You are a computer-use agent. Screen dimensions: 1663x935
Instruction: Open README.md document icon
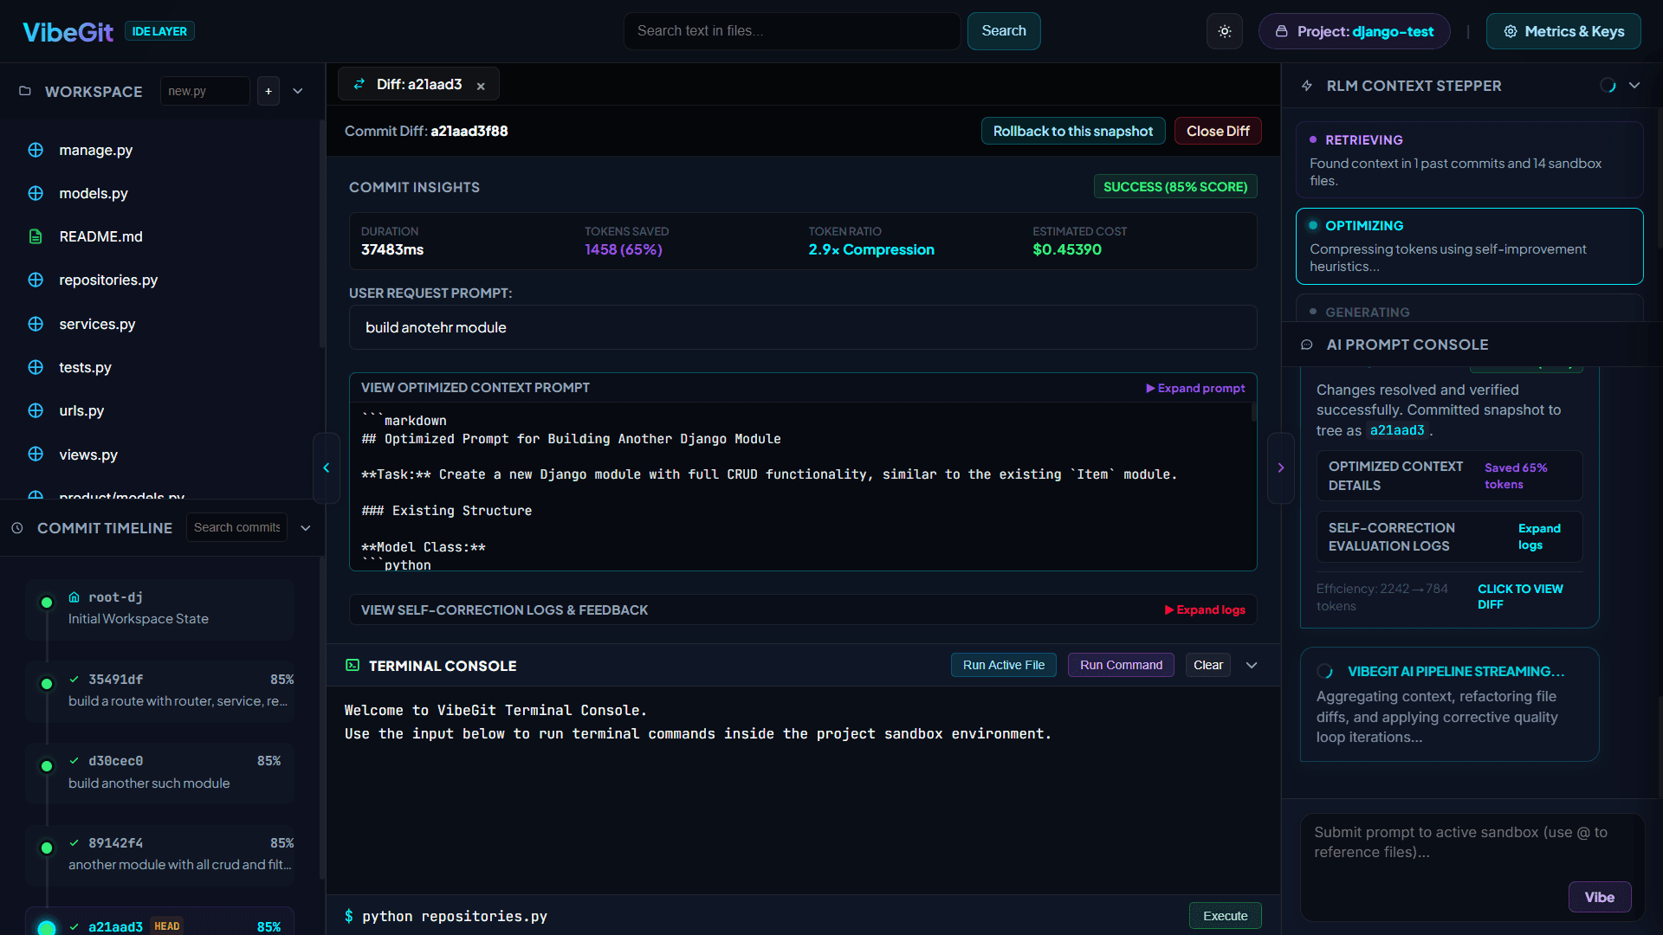(x=36, y=236)
